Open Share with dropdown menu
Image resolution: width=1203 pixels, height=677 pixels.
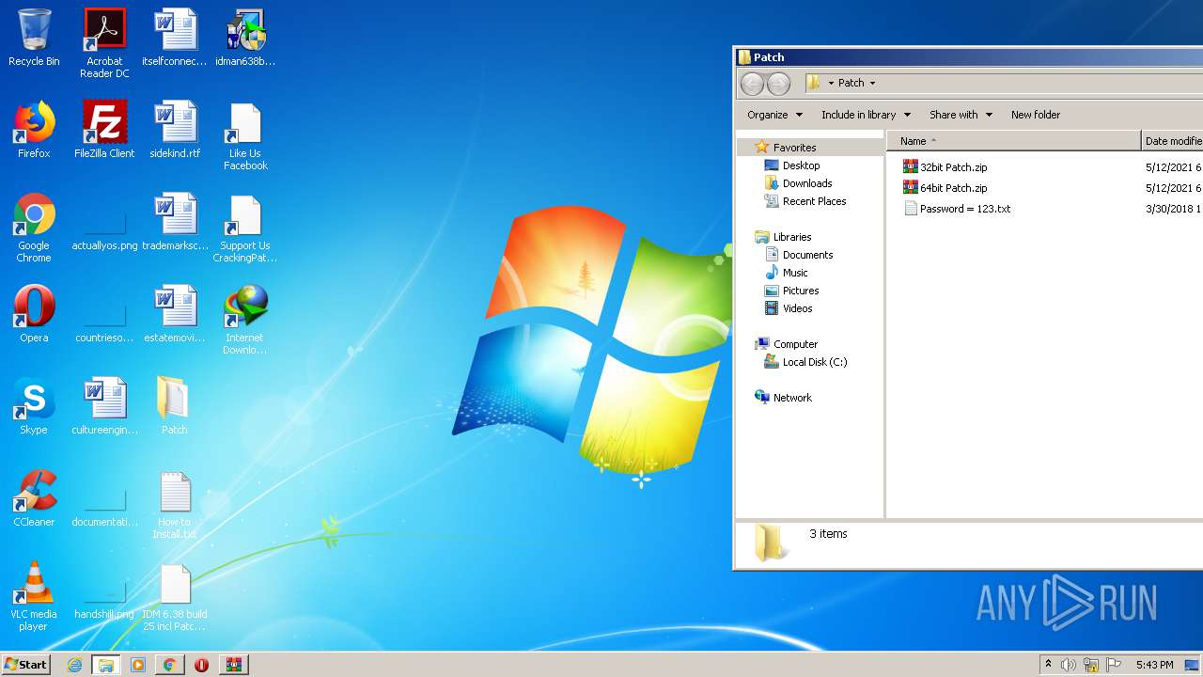[x=961, y=115]
